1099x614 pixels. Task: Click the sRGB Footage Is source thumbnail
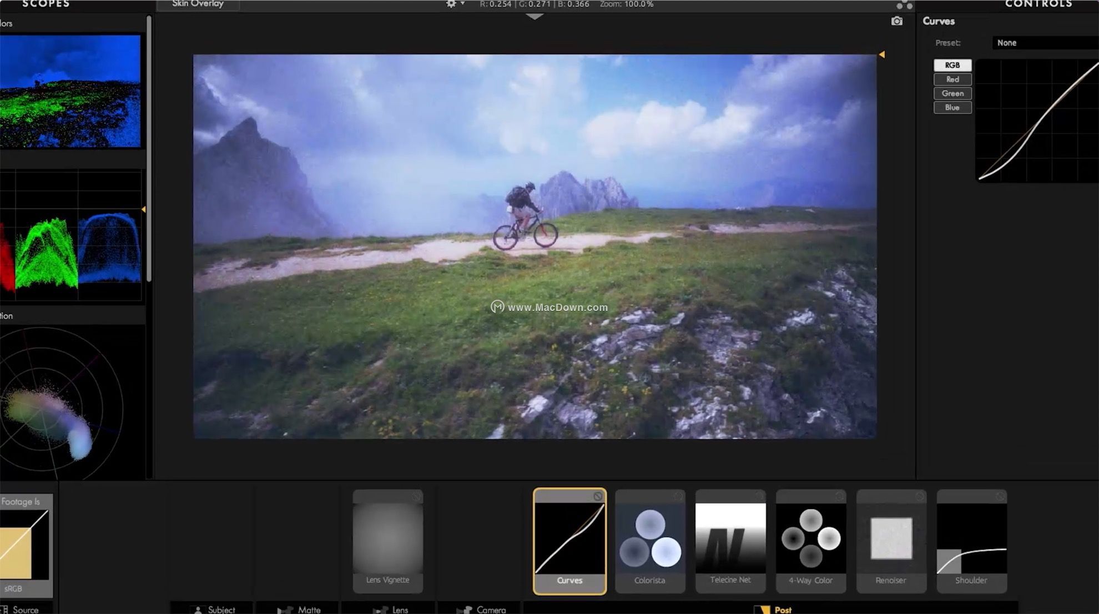pos(24,544)
